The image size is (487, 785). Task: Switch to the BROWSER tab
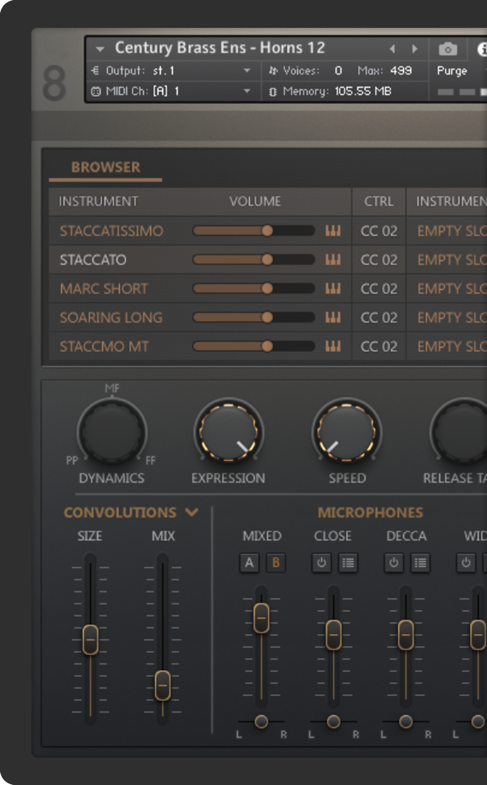click(x=106, y=167)
